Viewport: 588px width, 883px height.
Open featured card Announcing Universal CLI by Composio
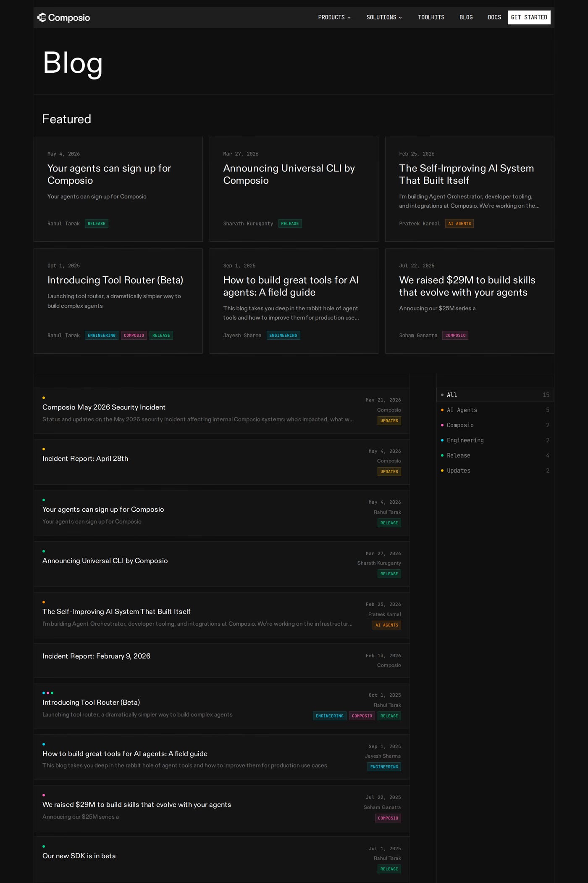294,189
